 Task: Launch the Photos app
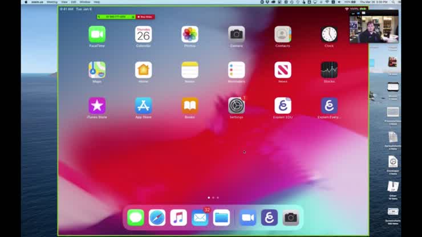(190, 34)
